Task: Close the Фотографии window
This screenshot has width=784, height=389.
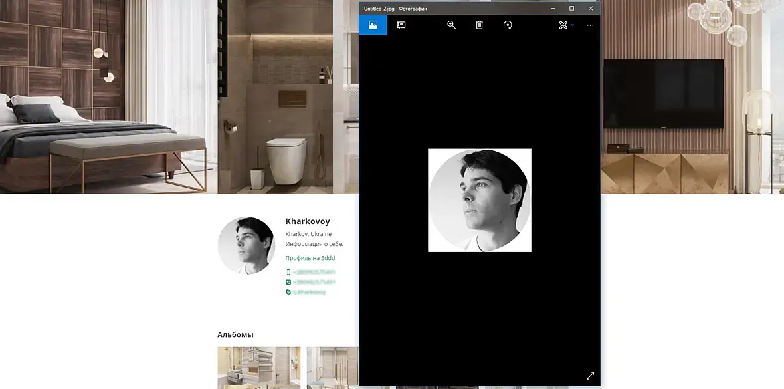Action: coord(591,9)
